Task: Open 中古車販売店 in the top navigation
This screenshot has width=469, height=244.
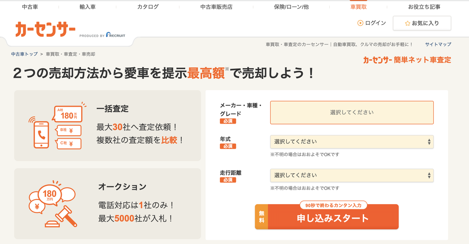Action: coord(216,6)
